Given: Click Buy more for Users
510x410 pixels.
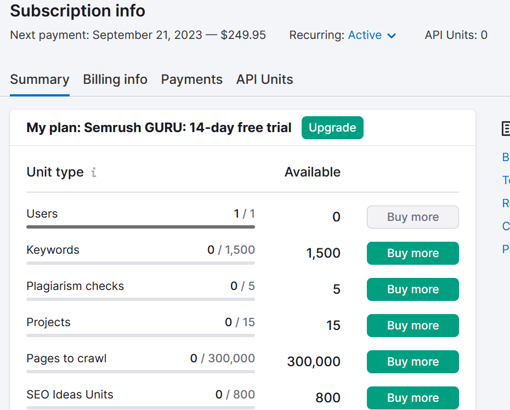Looking at the screenshot, I should coord(413,217).
